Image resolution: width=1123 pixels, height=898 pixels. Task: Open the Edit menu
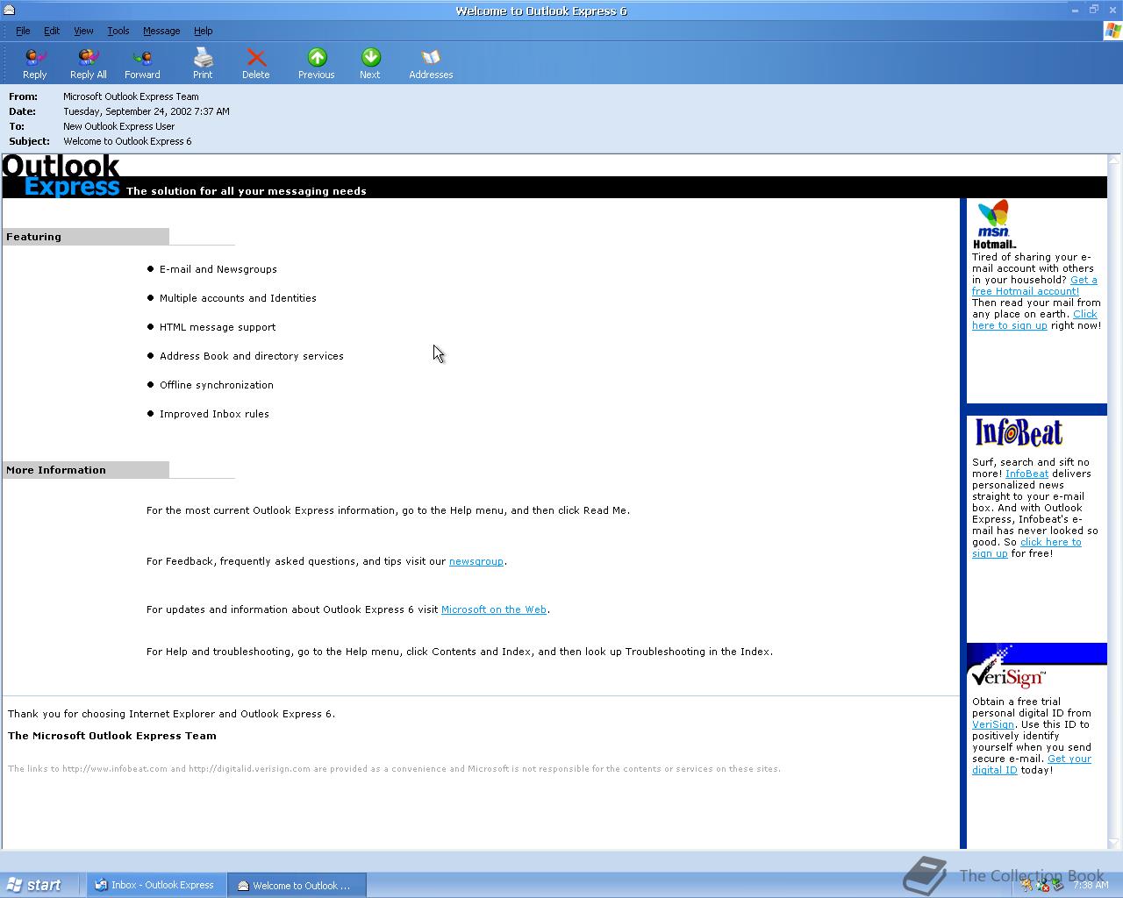(52, 31)
